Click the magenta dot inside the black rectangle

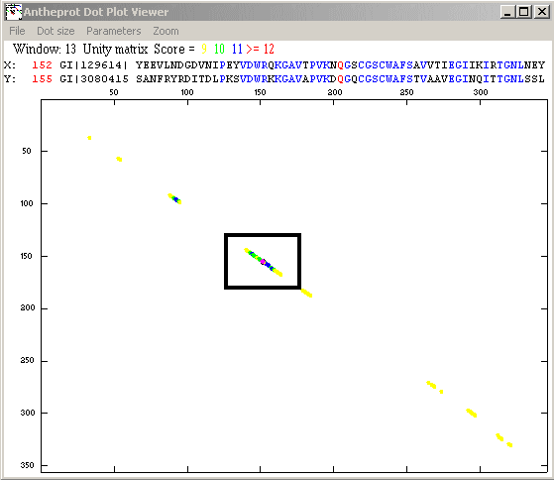[x=263, y=262]
